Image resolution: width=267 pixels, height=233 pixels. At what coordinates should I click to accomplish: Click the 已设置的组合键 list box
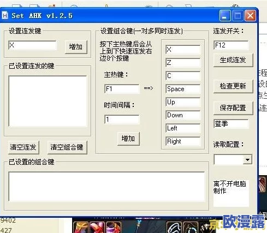pos(106,187)
